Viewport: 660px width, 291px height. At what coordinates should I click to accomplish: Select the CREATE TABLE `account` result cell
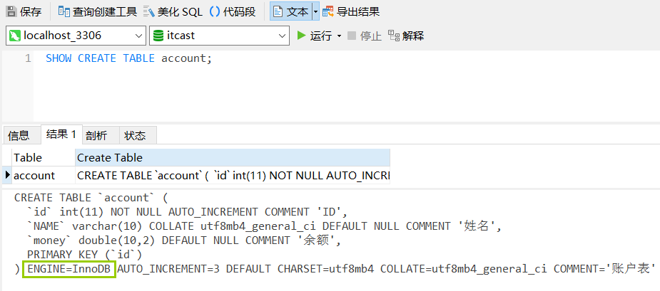(233, 175)
